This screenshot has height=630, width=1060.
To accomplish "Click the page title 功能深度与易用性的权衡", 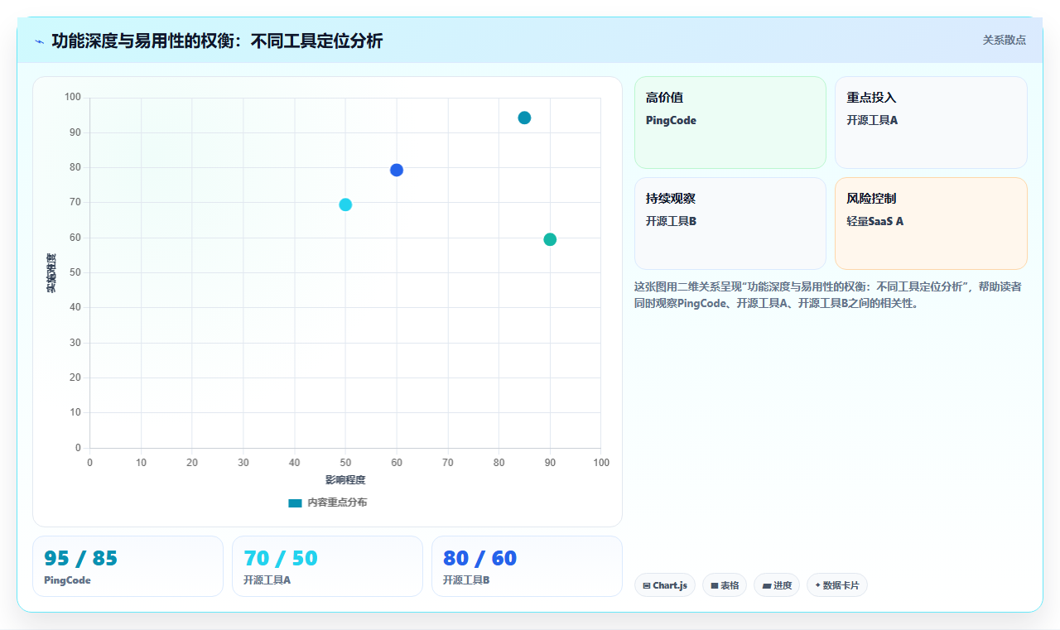I will (217, 41).
